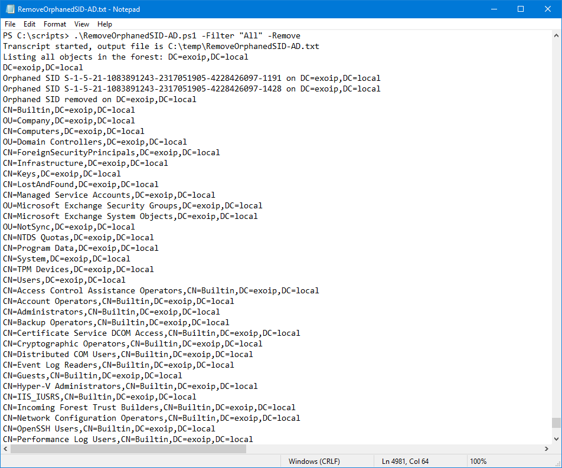Click the 'CN=Infrastructure' line
This screenshot has height=468, width=562.
pyautogui.click(x=85, y=163)
